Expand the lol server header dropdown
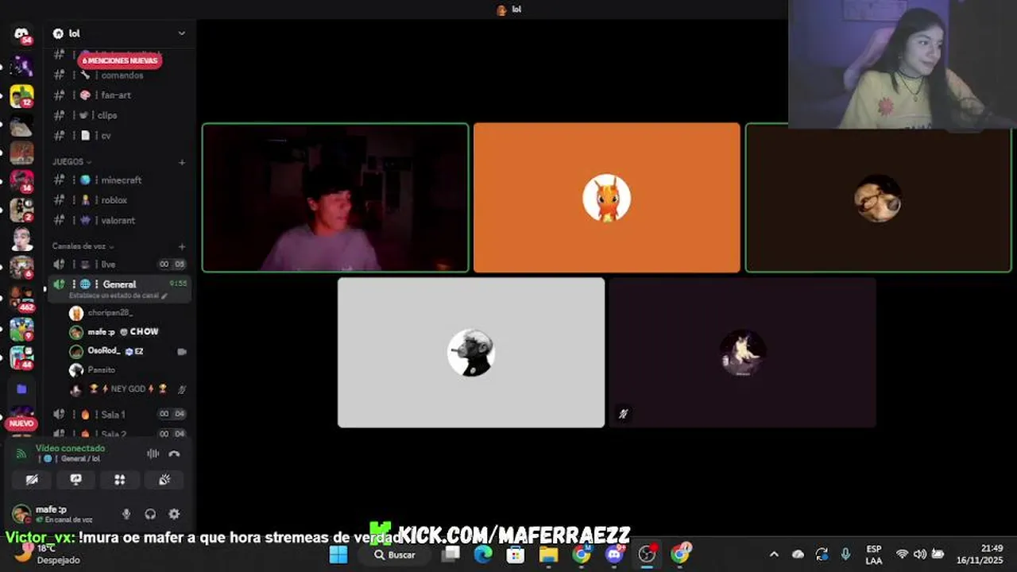 tap(181, 33)
